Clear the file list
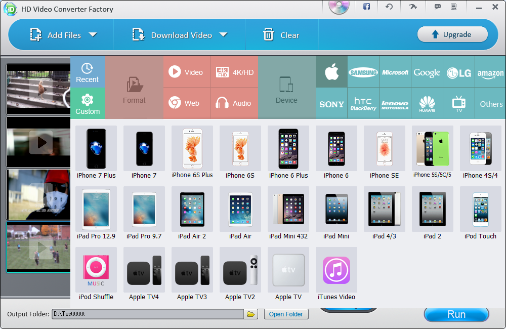The image size is (506, 329). (281, 35)
